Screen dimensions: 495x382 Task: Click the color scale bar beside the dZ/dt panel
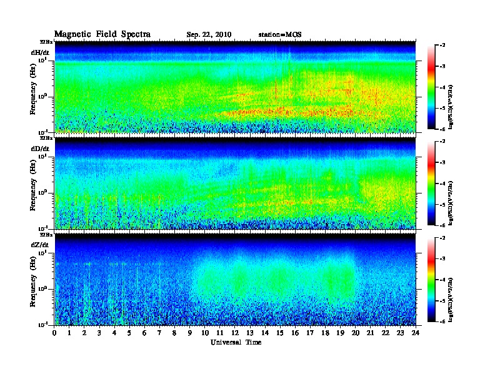(x=431, y=280)
